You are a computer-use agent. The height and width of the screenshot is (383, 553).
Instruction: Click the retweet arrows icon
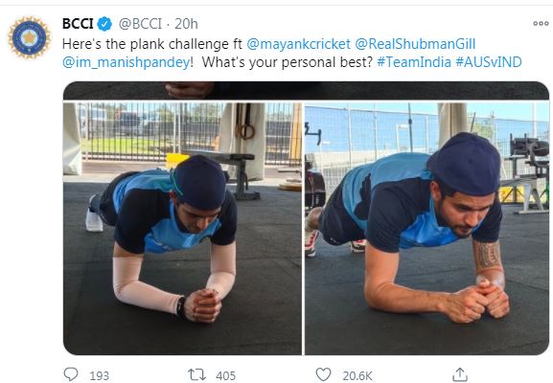click(196, 374)
